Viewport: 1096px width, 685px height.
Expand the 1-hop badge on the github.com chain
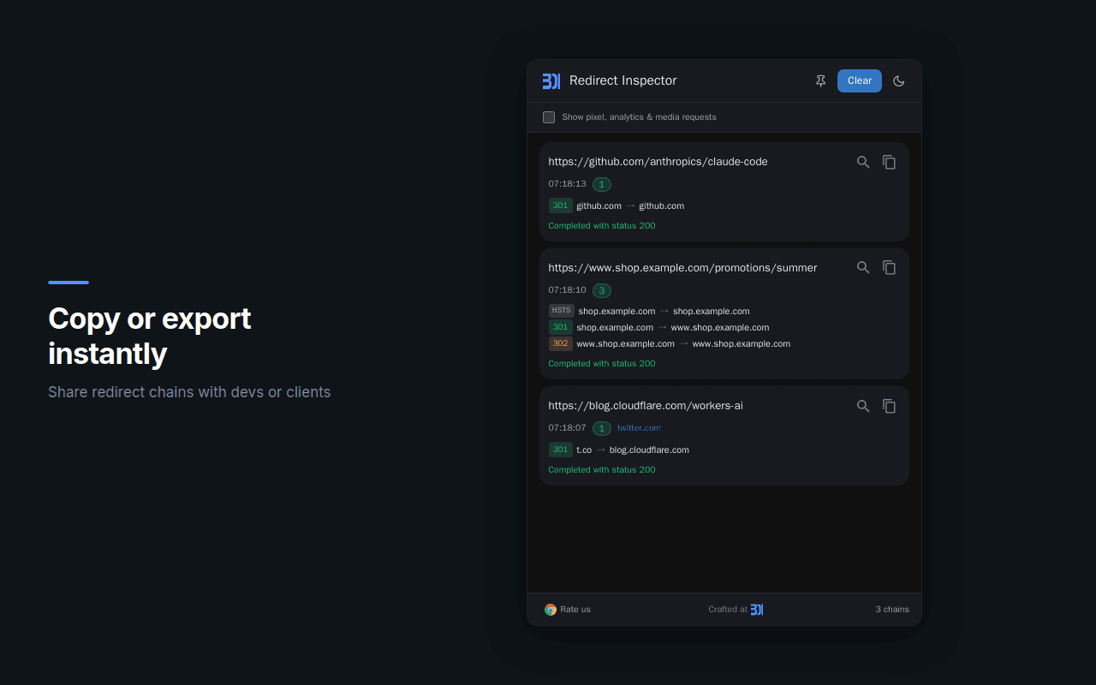601,184
